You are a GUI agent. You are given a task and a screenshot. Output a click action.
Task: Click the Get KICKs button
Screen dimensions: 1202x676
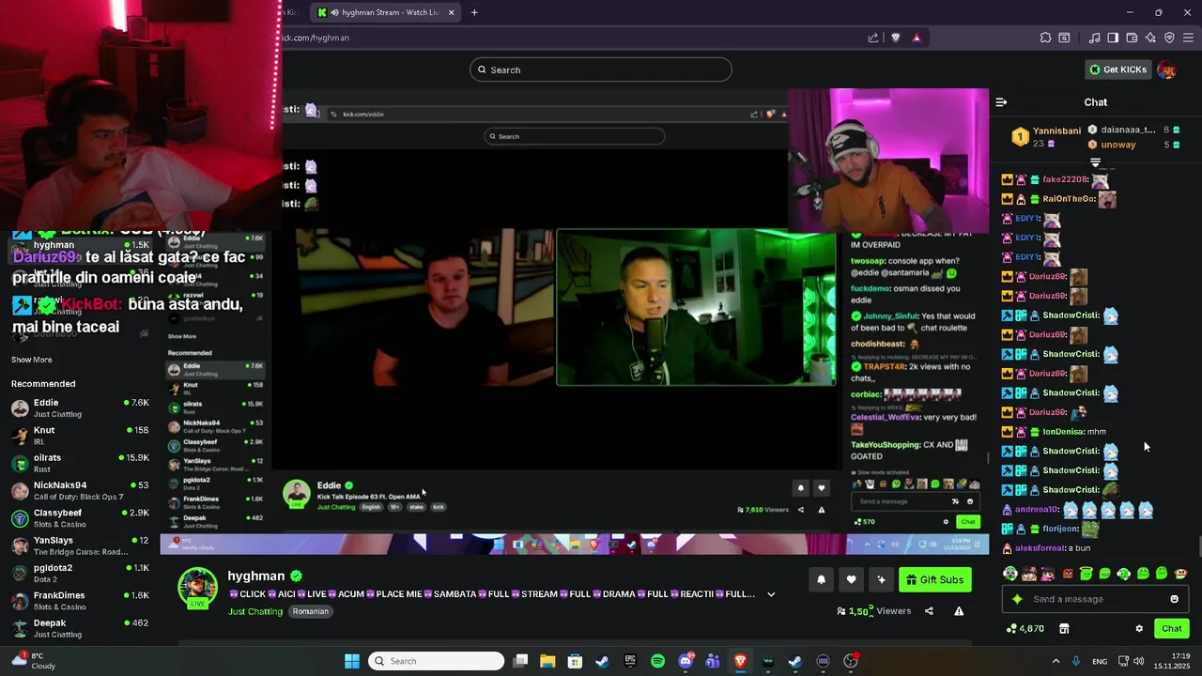[x=1117, y=69]
